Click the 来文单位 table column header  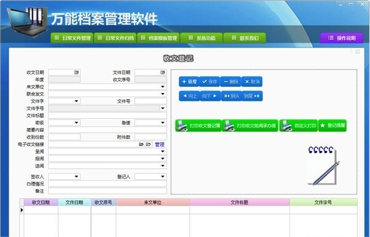(x=153, y=203)
